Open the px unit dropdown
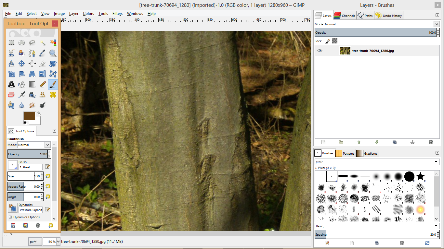The width and height of the screenshot is (444, 249). pos(34,241)
